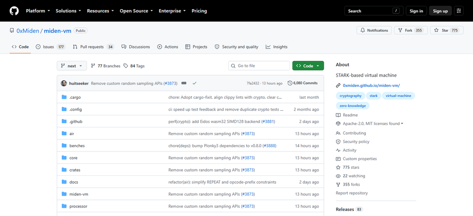Click huitseeker's avatar image

tap(64, 83)
